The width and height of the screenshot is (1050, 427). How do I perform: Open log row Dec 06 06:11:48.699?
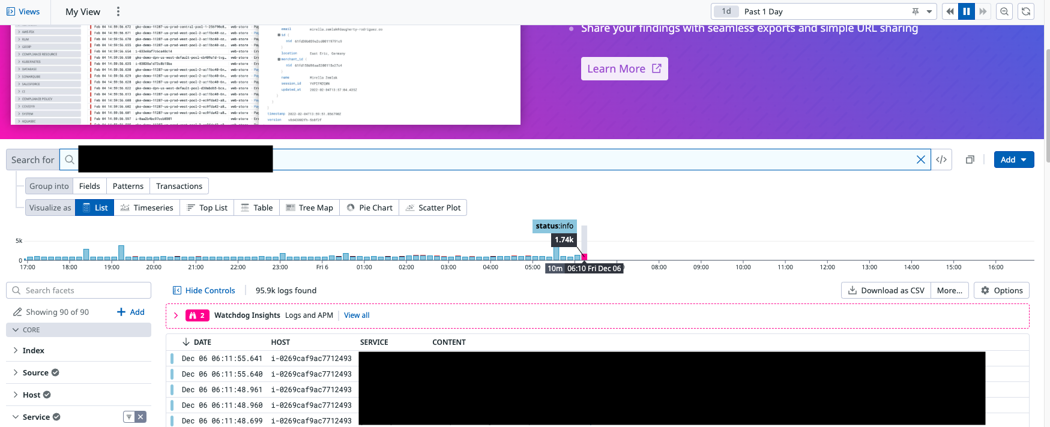click(597, 421)
